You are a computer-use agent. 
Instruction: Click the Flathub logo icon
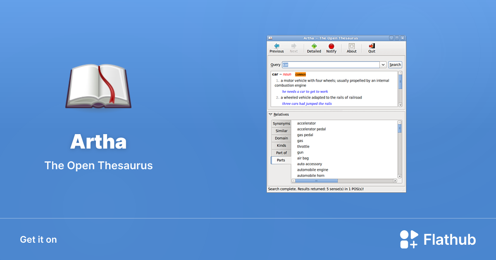(408, 239)
